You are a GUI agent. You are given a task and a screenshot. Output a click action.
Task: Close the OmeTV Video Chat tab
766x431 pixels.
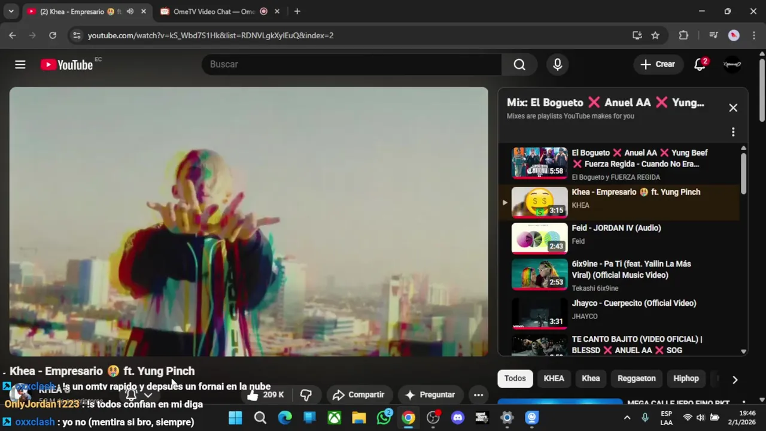coord(277,11)
